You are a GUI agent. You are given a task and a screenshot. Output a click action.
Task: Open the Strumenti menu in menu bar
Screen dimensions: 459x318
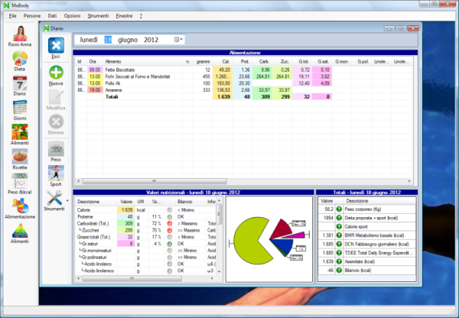(x=98, y=16)
